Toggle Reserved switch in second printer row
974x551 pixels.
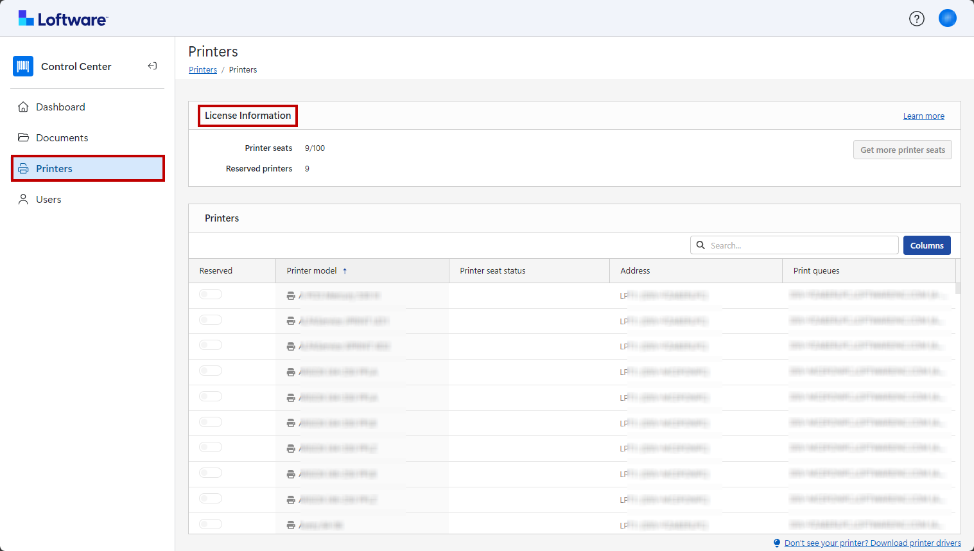click(210, 320)
